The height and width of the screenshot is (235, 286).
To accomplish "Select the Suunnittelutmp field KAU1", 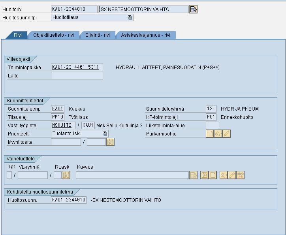I will point(58,109).
